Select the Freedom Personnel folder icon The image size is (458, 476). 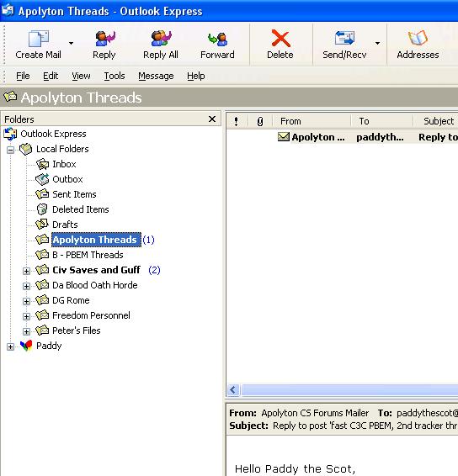point(42,315)
